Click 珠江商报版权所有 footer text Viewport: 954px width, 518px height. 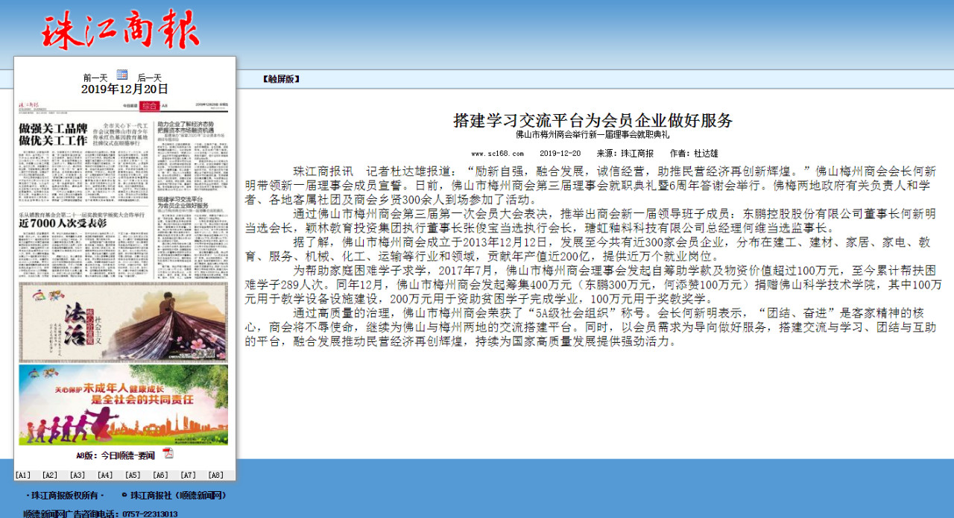(65, 496)
